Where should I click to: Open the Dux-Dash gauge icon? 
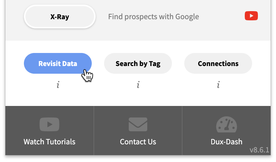click(227, 124)
